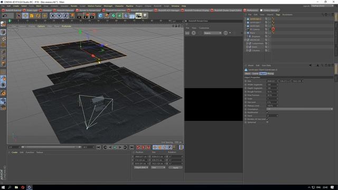Switch to Phong tab in Attributes
Screen dimensions: 338x190
(x=270, y=74)
